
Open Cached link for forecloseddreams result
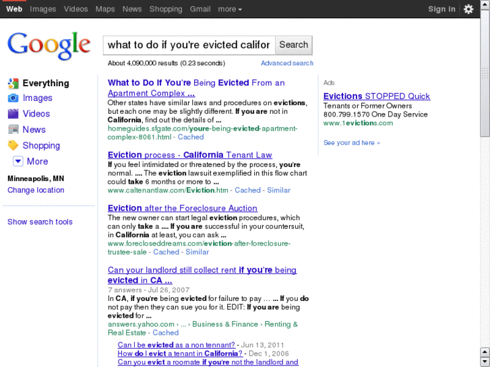(166, 252)
